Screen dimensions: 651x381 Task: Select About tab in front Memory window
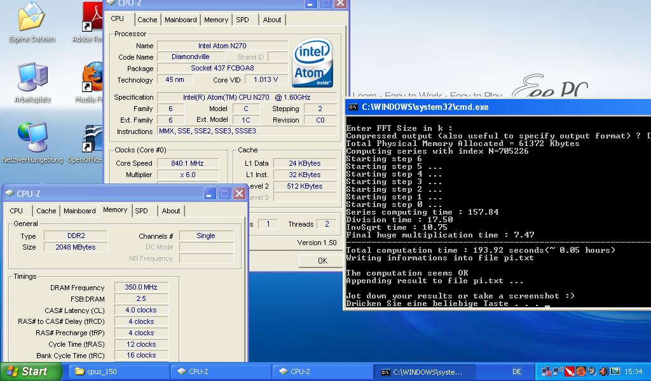click(171, 211)
